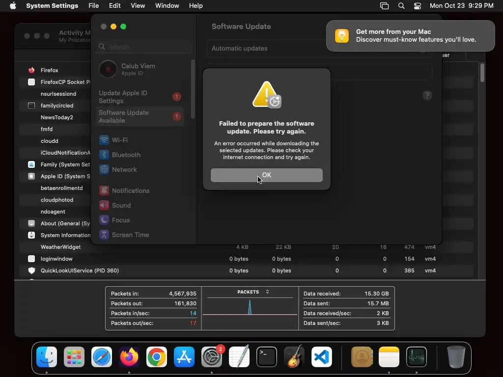Click OK in the update error dialog

pos(266,175)
